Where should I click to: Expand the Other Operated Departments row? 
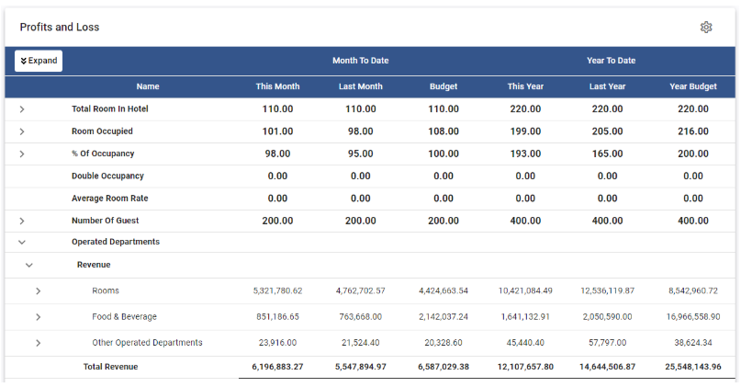pos(38,343)
